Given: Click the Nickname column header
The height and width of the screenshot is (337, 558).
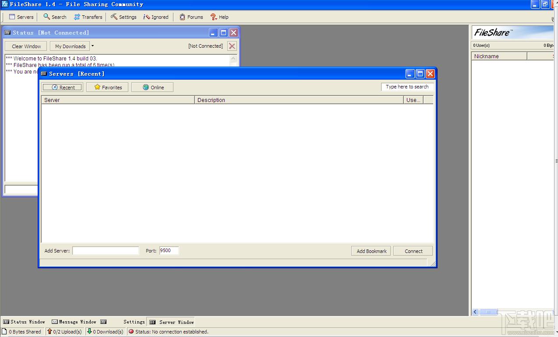Looking at the screenshot, I should point(499,56).
